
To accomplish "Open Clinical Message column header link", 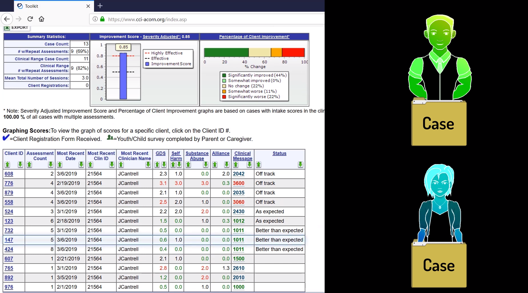I will (x=243, y=156).
